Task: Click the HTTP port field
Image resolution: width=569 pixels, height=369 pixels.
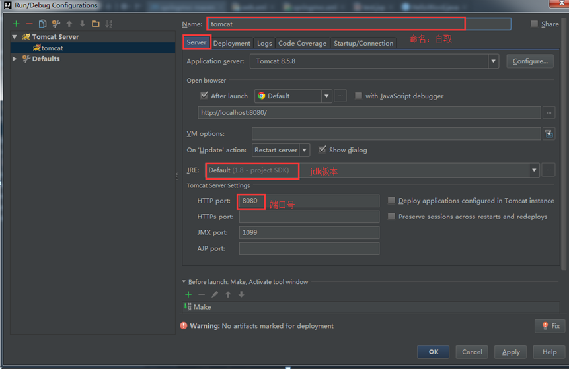Action: (x=309, y=201)
